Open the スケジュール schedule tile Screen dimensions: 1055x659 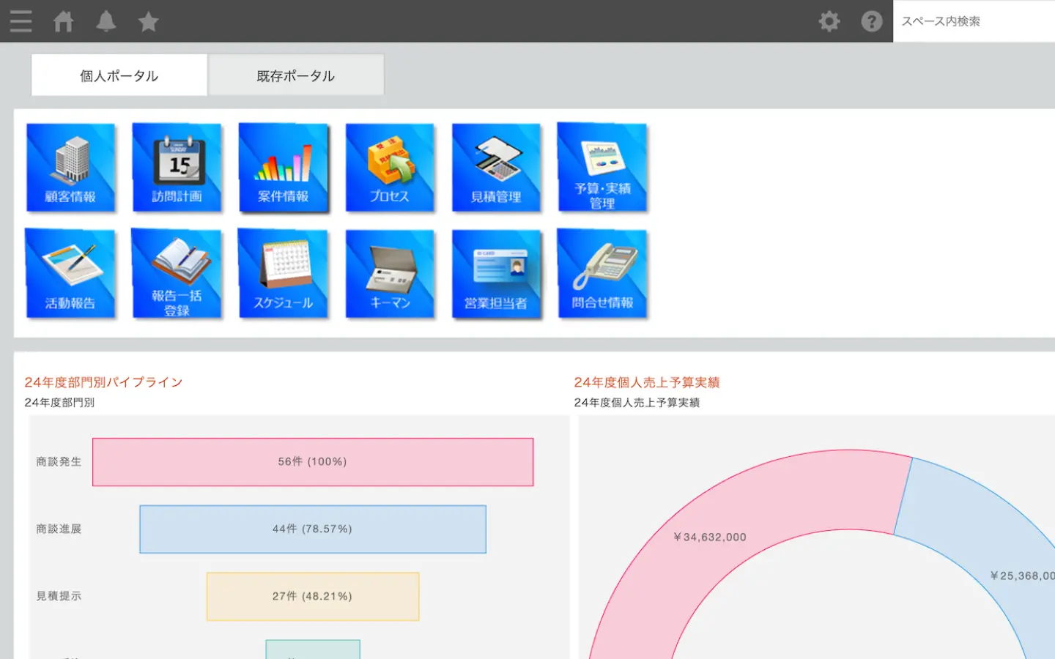coord(283,274)
